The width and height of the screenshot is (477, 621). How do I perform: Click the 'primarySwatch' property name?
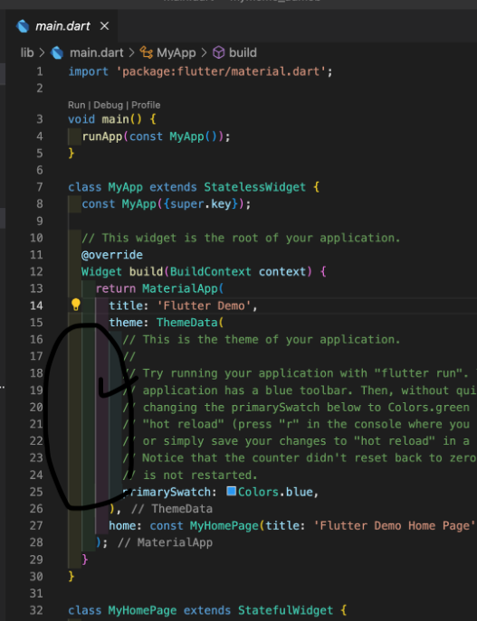click(167, 492)
